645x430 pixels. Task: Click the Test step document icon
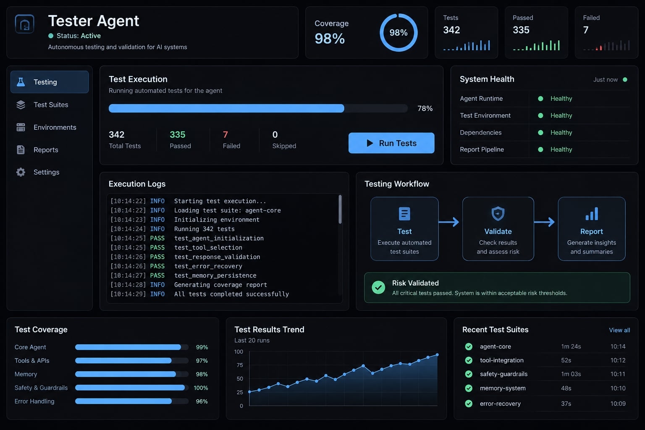pos(404,214)
